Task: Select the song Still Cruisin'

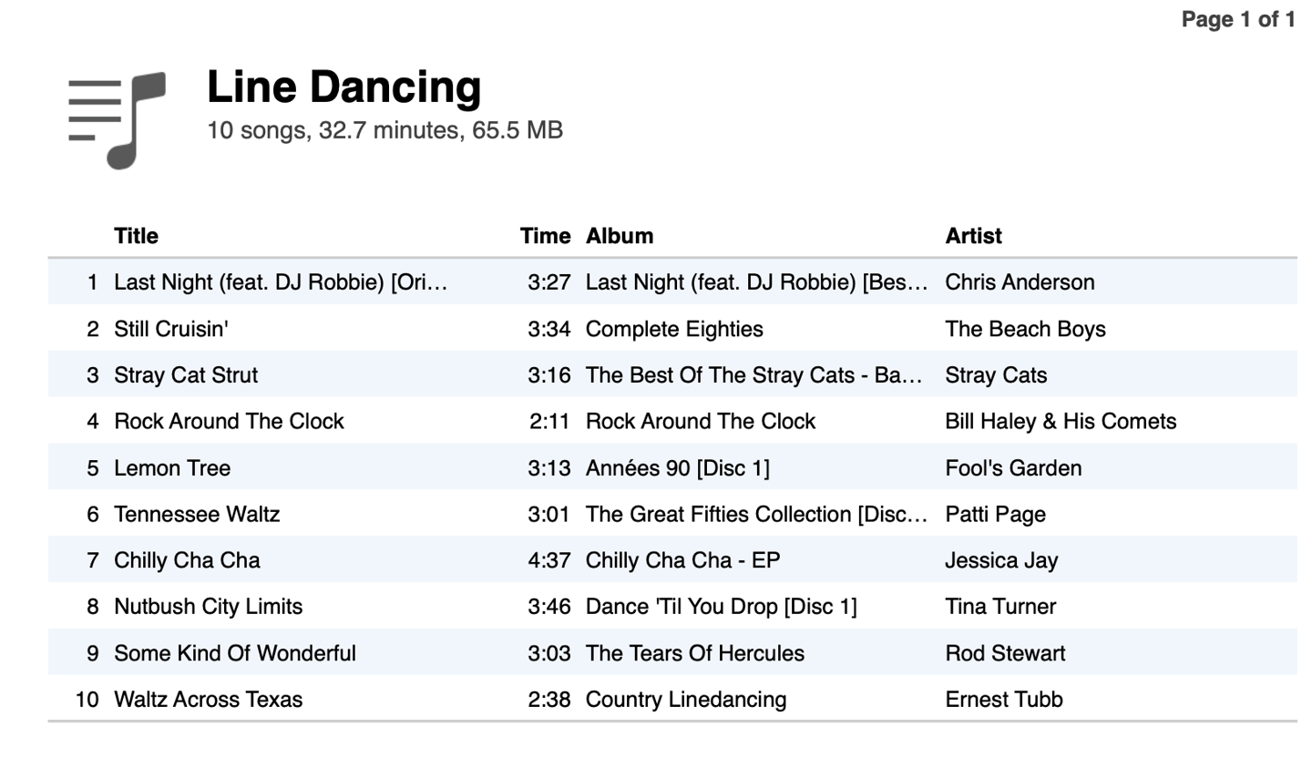Action: coord(170,329)
